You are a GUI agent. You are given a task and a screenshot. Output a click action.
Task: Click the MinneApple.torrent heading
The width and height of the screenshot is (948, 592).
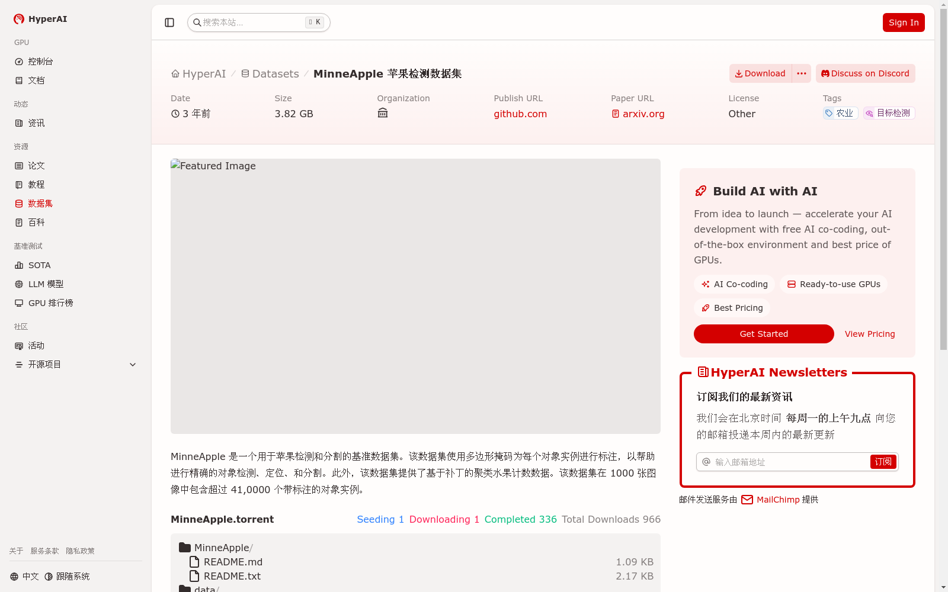pyautogui.click(x=222, y=519)
